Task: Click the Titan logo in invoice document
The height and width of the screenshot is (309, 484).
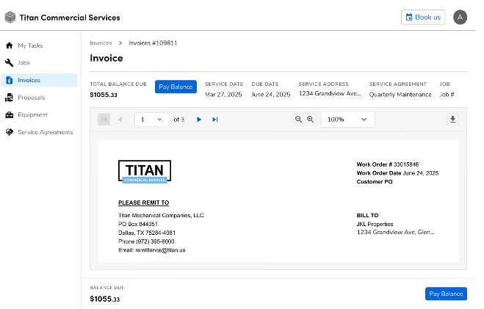Action: (145, 172)
